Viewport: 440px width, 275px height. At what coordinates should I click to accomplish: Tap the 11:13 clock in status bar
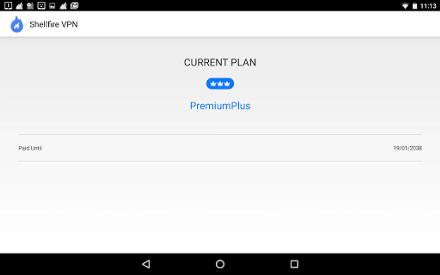pyautogui.click(x=428, y=6)
